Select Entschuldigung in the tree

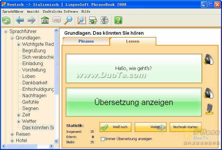tap(38, 89)
